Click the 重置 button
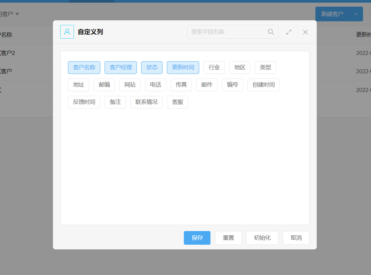The image size is (371, 275). click(228, 238)
